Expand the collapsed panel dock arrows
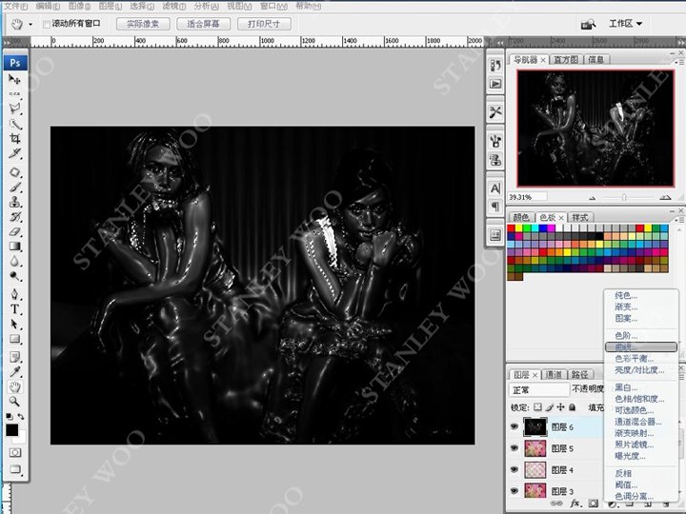686x514 pixels. [x=500, y=43]
